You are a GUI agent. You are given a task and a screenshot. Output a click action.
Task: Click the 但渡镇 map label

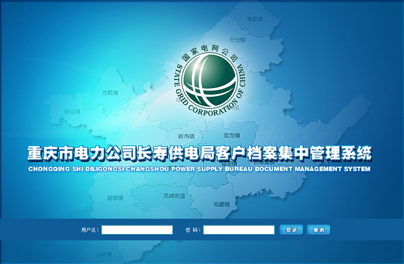(221, 204)
